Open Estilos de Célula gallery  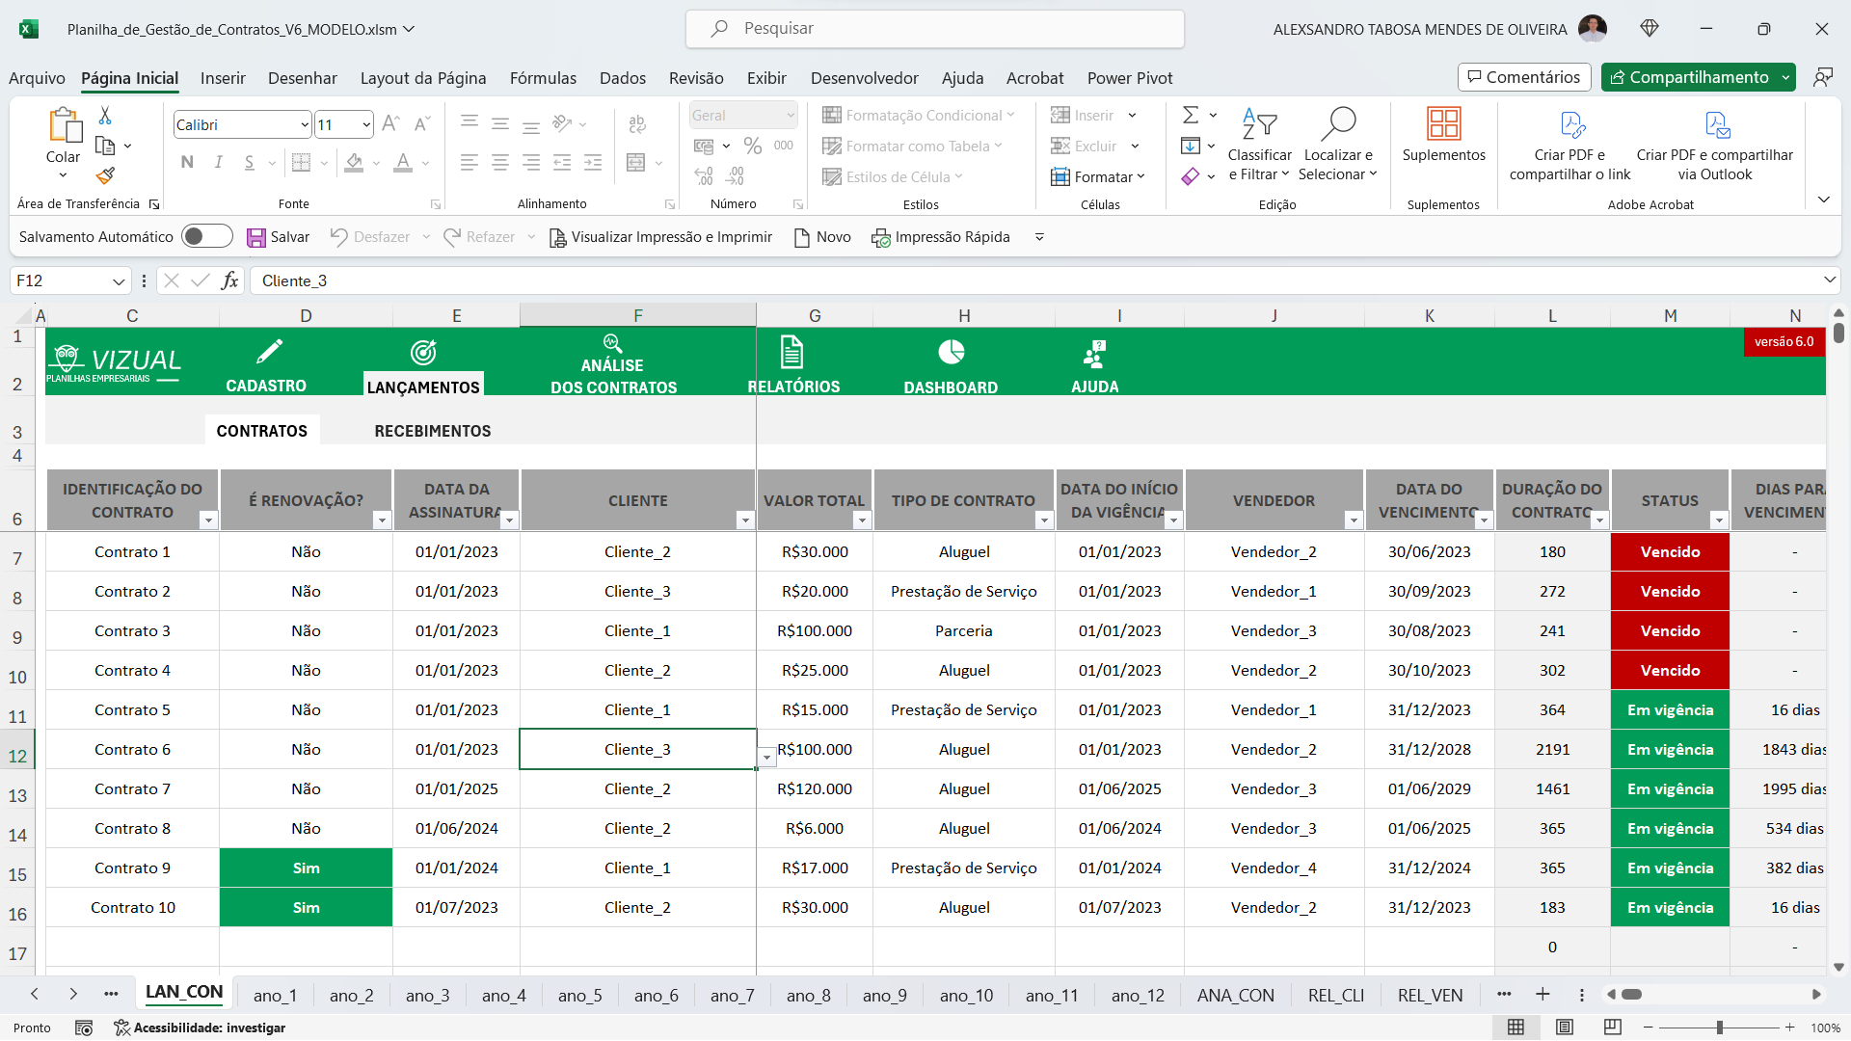(893, 176)
